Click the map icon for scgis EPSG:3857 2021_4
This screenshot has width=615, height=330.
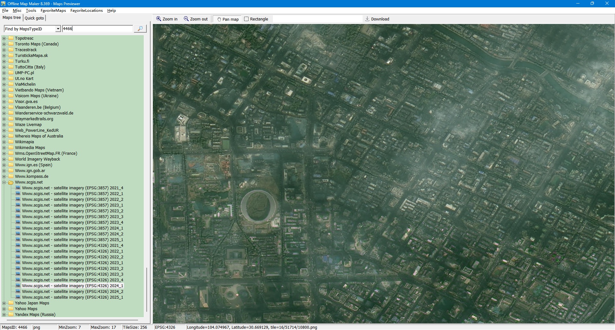click(18, 188)
